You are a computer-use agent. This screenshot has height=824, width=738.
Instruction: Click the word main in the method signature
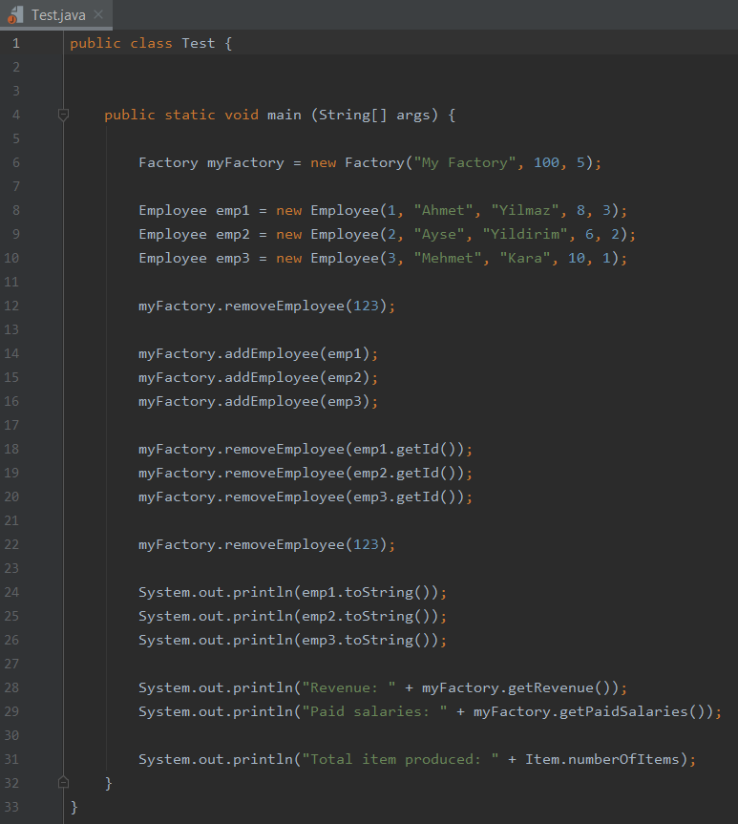pyautogui.click(x=285, y=115)
